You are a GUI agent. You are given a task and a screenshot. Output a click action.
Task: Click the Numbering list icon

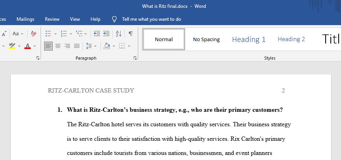coord(64,34)
